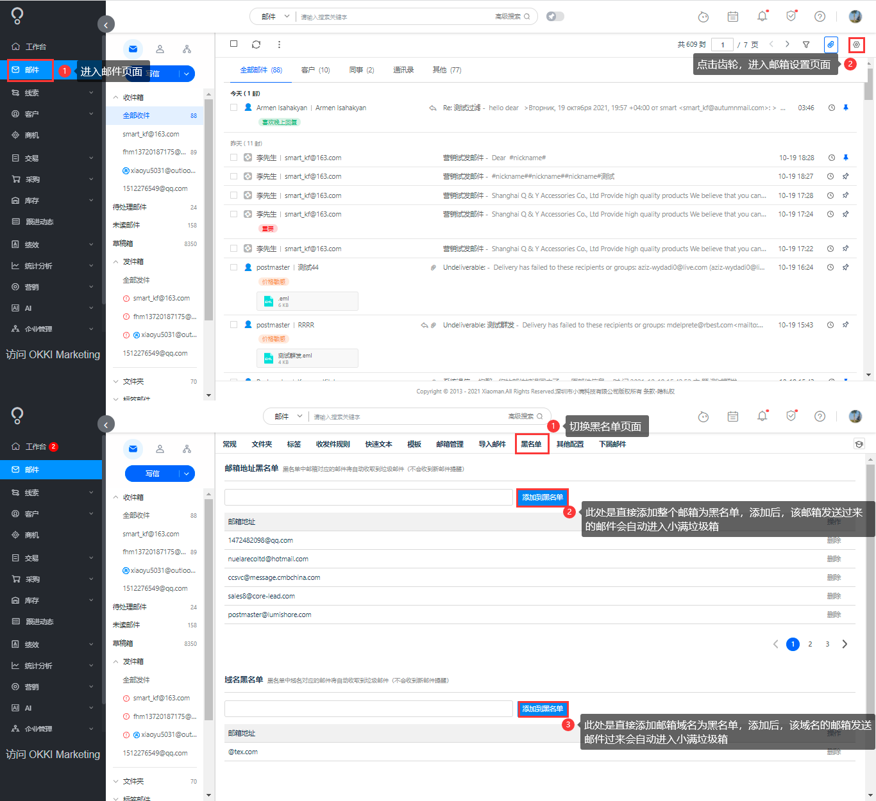The height and width of the screenshot is (801, 876).
Task: Click help question mark in mail list view
Action: [x=820, y=17]
